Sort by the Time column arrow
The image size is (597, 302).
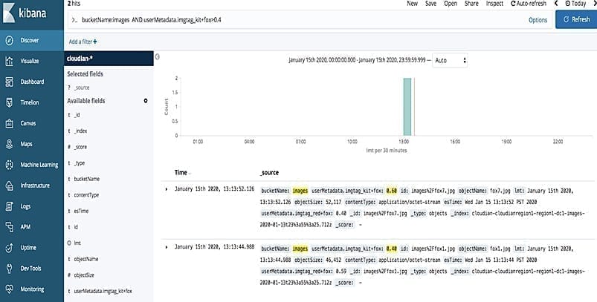click(190, 174)
